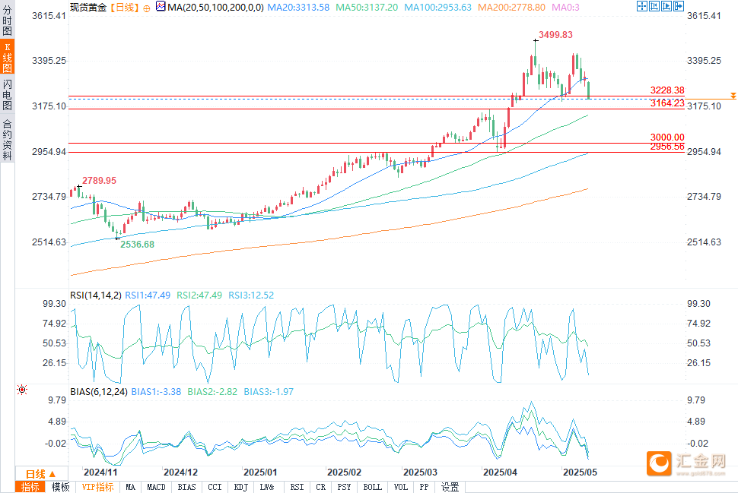Click the orange double-arrow price marker
The image size is (738, 493).
coord(733,96)
